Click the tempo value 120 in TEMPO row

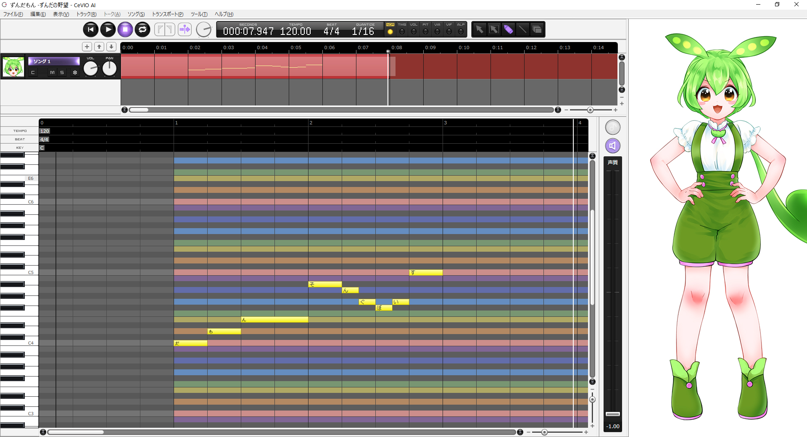45,131
